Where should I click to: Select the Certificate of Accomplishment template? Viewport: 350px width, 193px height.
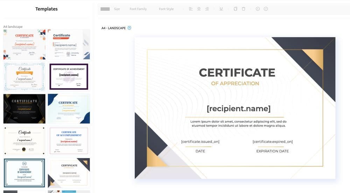click(69, 141)
